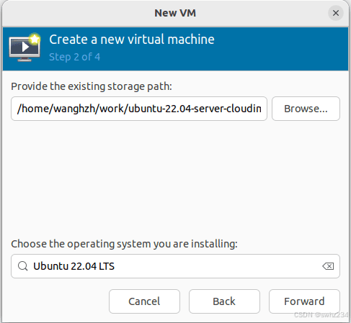Click the yellow star badge on monitor icon
The image size is (351, 323).
click(35, 39)
